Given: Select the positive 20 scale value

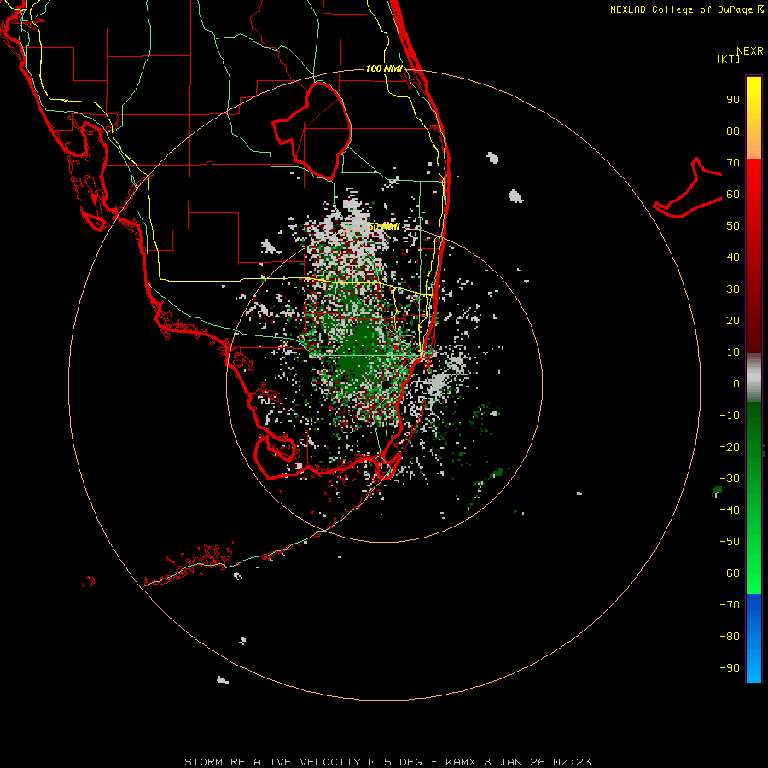Looking at the screenshot, I should (733, 321).
